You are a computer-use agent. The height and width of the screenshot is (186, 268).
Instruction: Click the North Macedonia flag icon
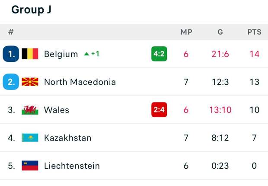coord(30,82)
